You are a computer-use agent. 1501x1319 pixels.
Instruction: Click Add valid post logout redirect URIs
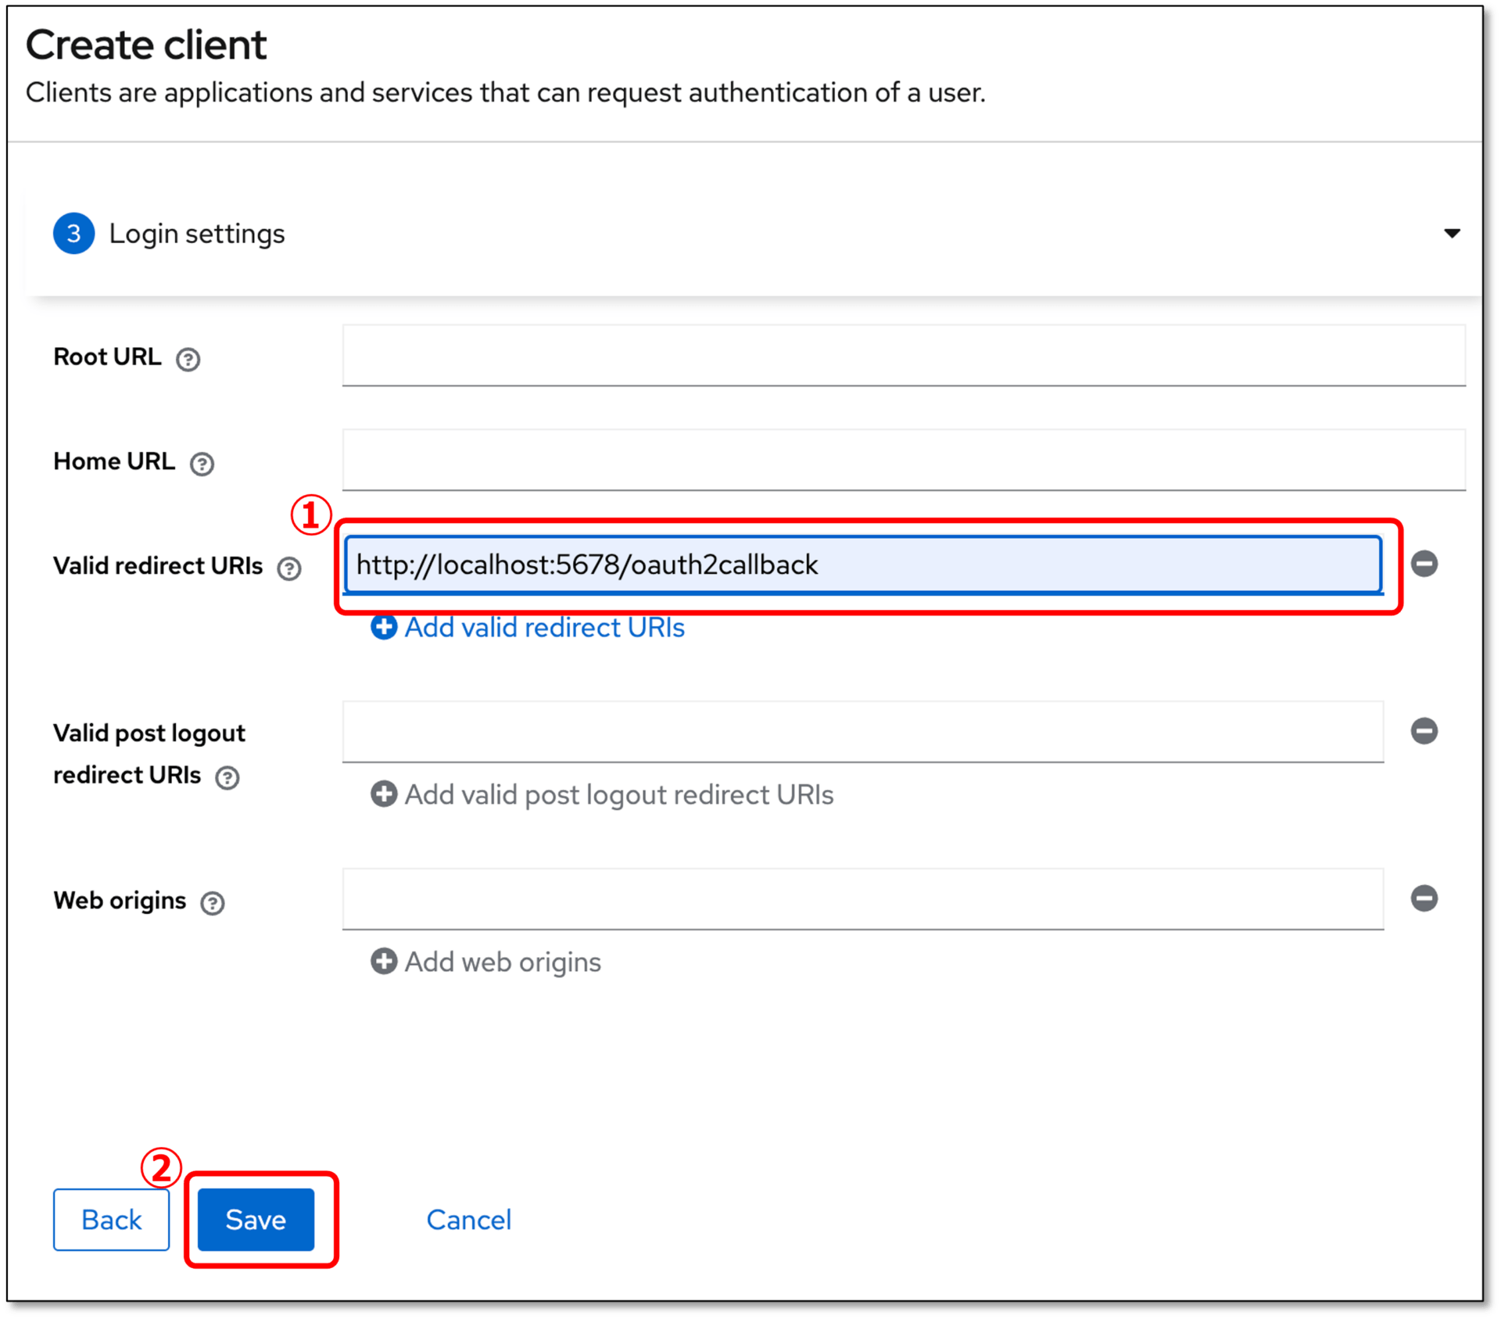(x=602, y=795)
